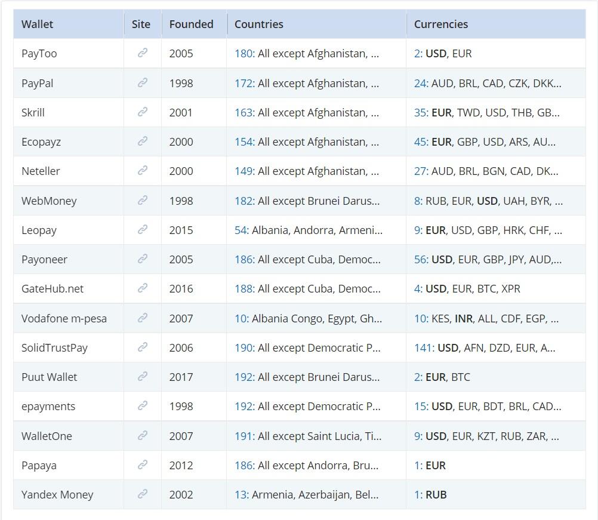Viewport: 598px width, 520px height.
Task: Open the Yandex Money site link icon
Action: 143,494
